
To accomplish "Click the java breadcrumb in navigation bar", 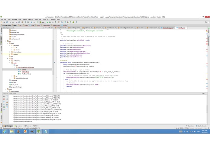I will 32,25.
